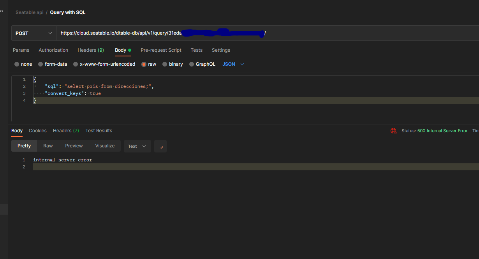Click the Visualize response view button
The height and width of the screenshot is (259, 479).
(105, 146)
